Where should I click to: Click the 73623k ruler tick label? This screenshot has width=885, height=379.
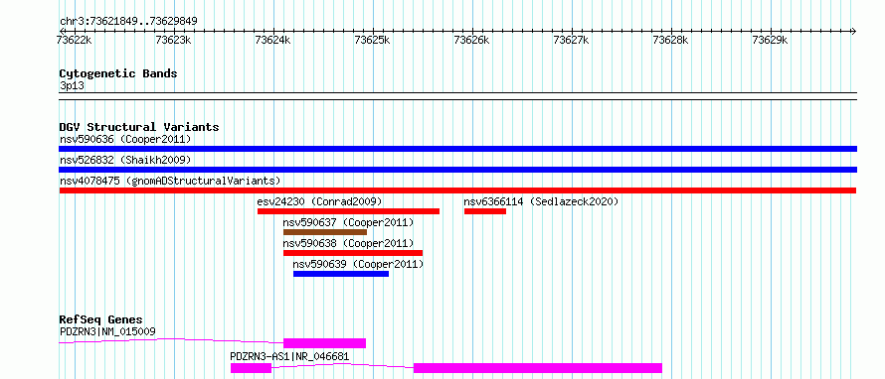pyautogui.click(x=174, y=40)
